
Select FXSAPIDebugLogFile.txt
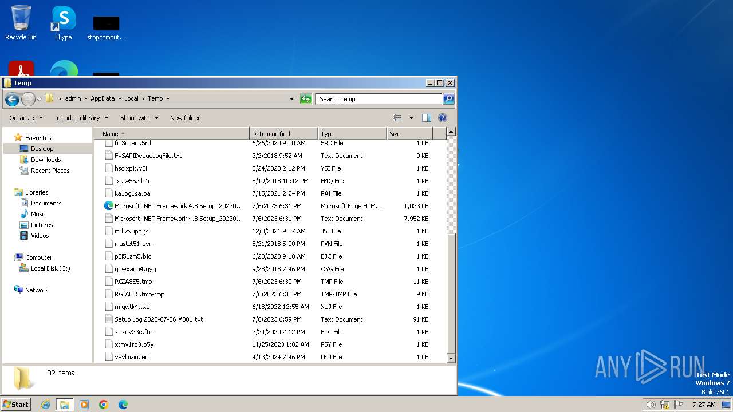[x=148, y=156]
